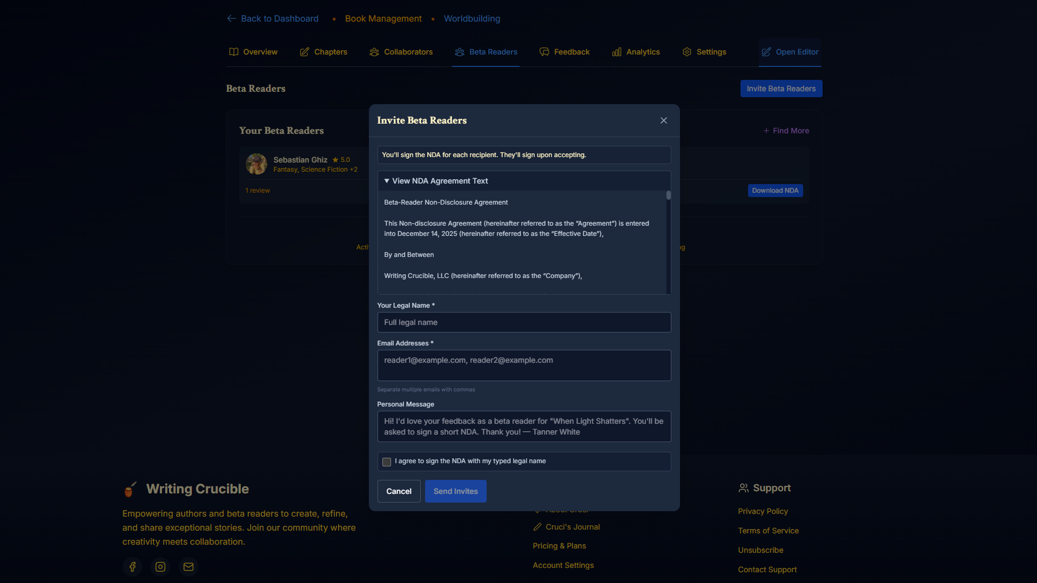Click the Open Editor pencil icon
The width and height of the screenshot is (1037, 583).
[766, 52]
